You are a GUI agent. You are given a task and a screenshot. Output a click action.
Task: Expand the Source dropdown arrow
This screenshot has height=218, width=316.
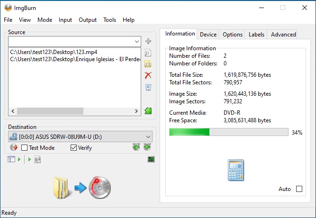137,42
